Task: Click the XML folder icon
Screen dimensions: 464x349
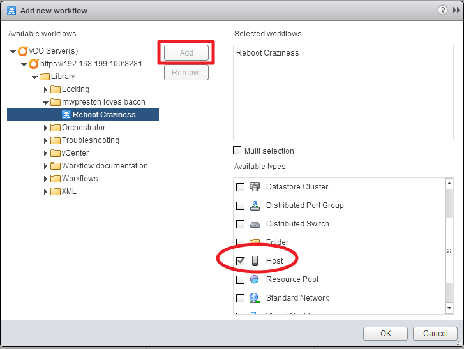Action: [x=56, y=191]
